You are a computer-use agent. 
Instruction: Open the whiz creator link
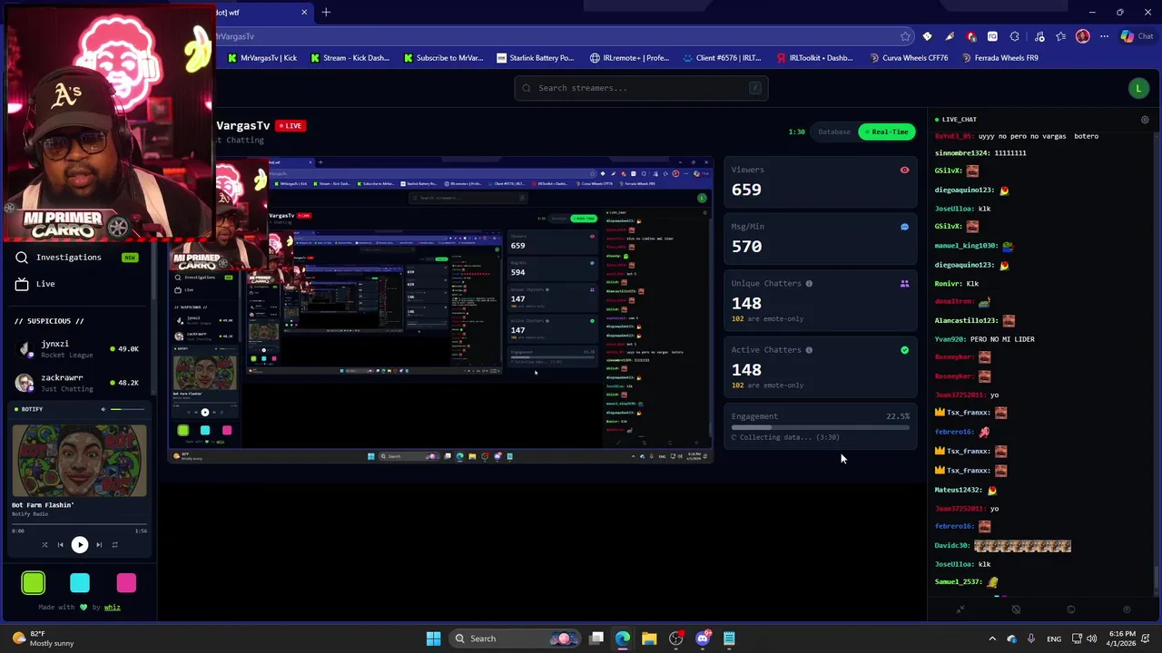click(112, 608)
